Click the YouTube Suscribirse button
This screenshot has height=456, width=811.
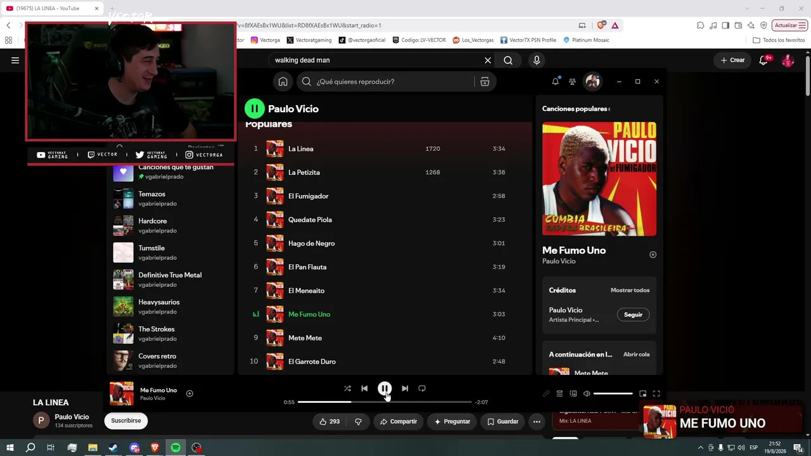pyautogui.click(x=126, y=421)
